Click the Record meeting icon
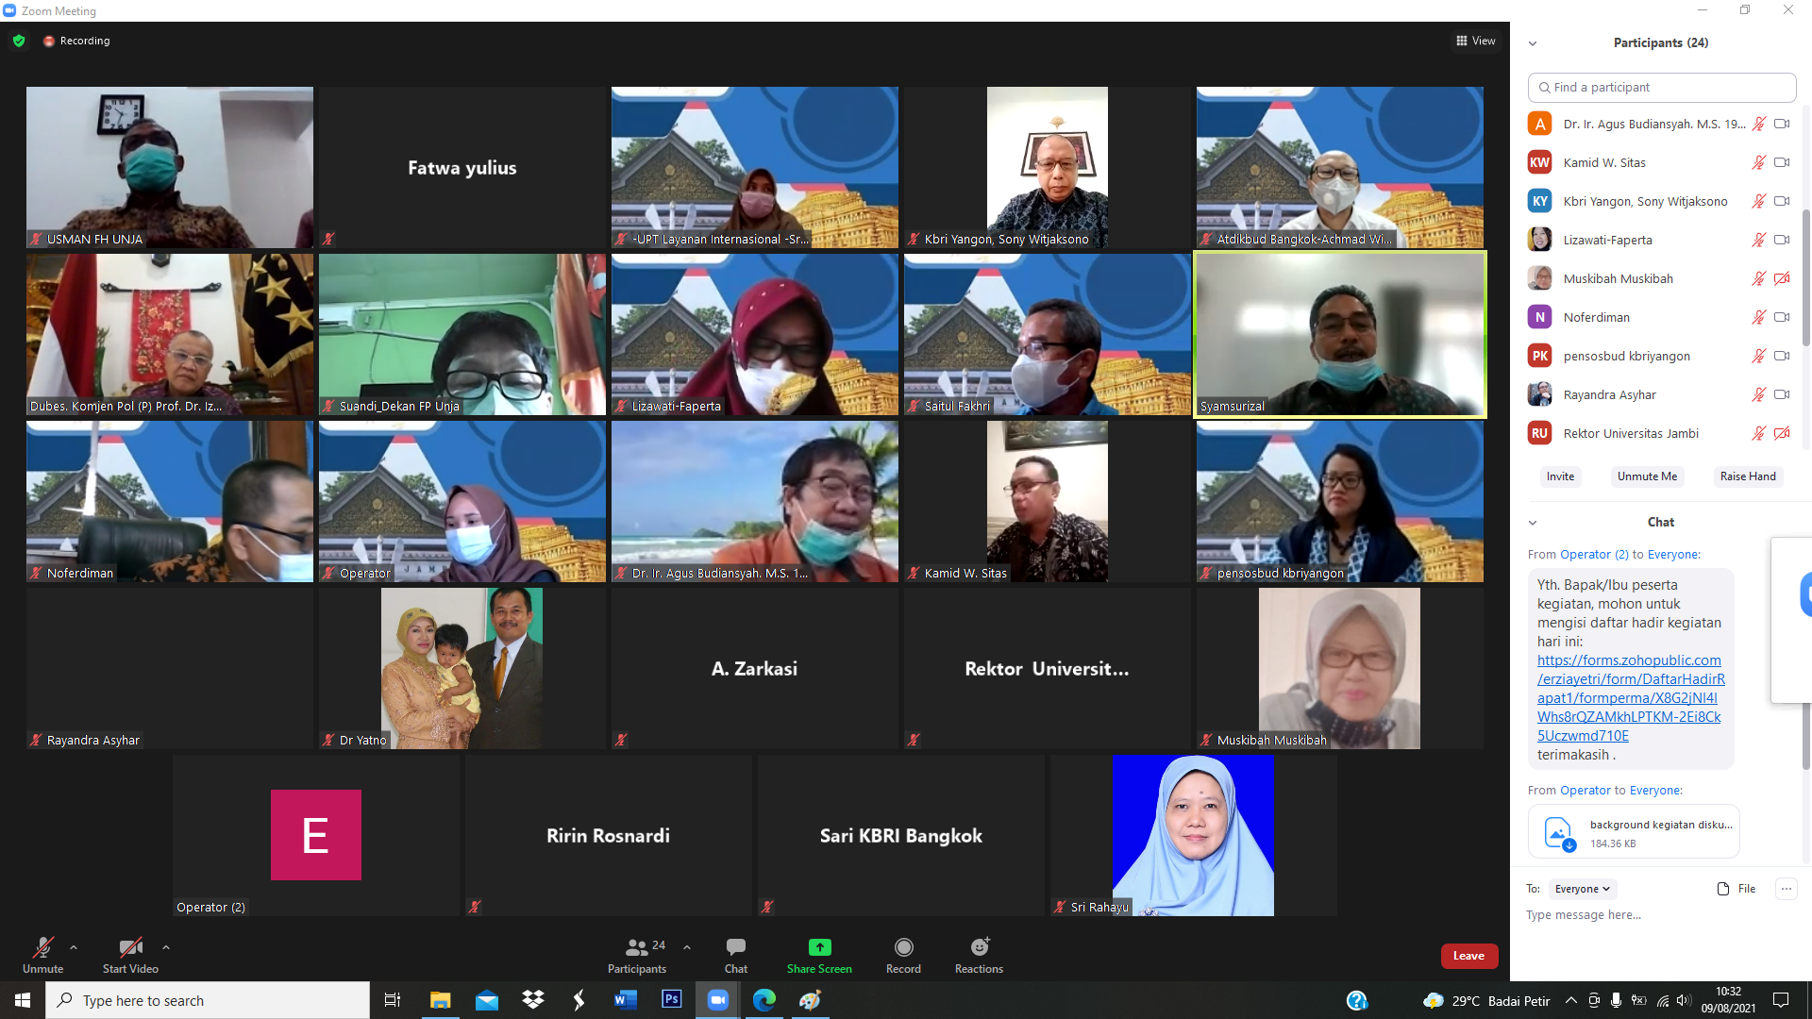This screenshot has height=1019, width=1812. click(x=903, y=948)
